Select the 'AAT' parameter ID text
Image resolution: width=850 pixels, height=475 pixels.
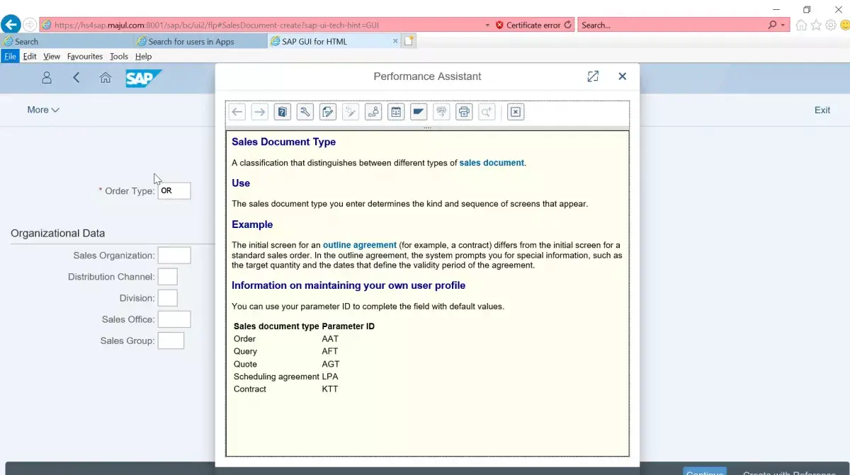pos(330,339)
